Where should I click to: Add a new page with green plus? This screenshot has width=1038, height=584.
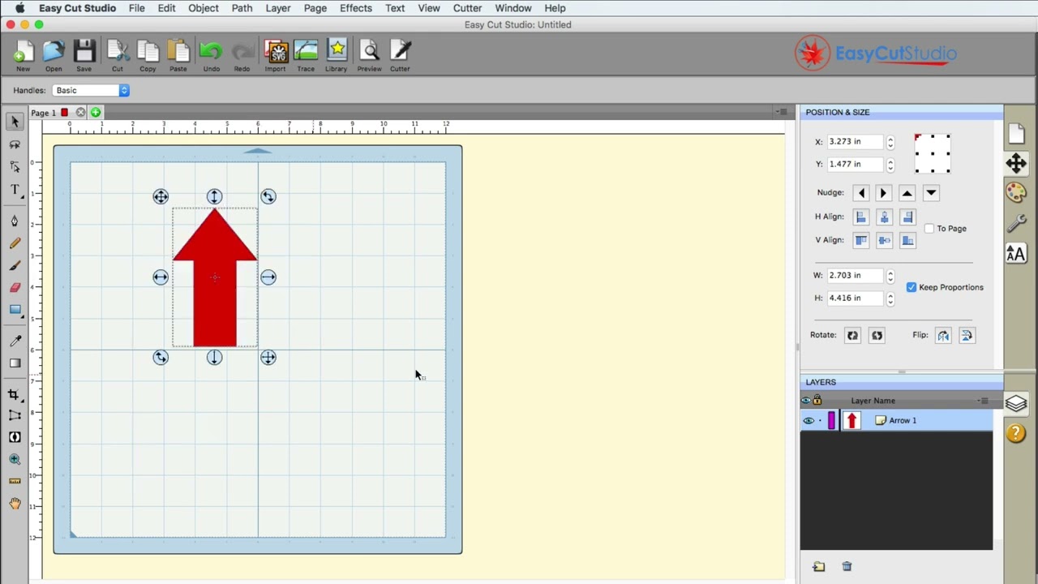click(96, 112)
